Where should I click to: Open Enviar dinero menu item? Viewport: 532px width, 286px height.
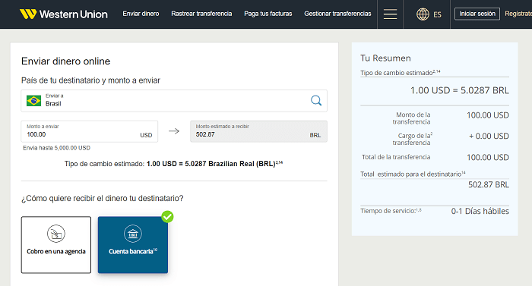141,14
